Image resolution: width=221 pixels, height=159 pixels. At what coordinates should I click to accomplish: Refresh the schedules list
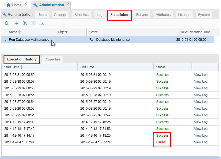6,23
